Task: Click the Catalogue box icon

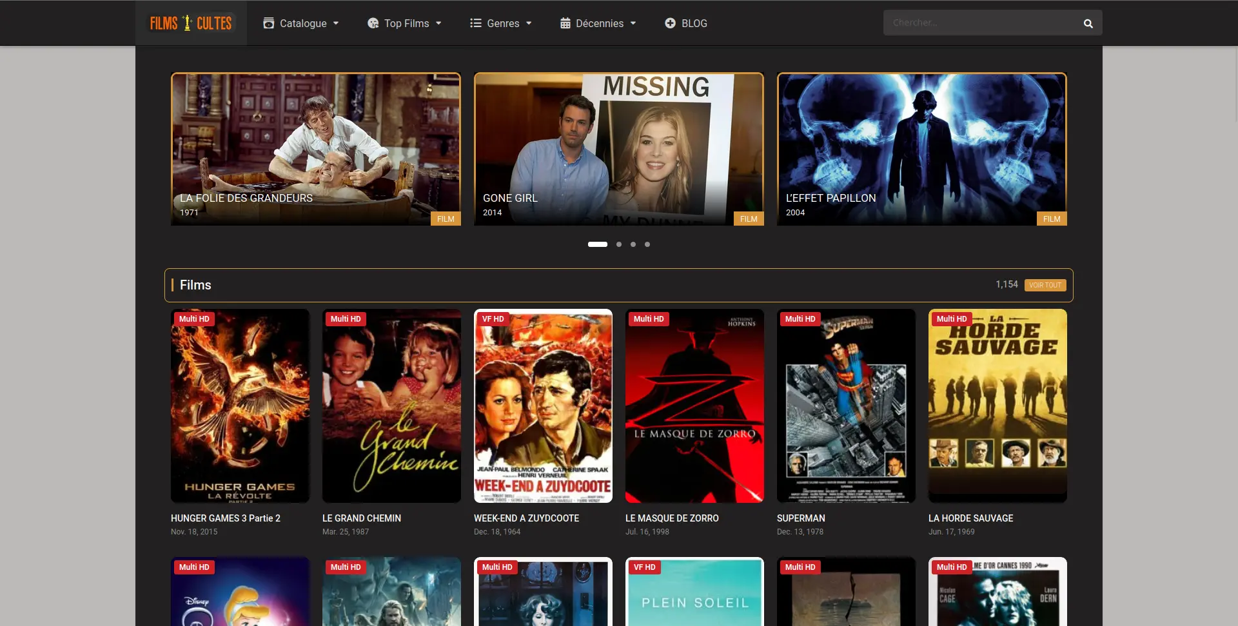Action: coord(269,23)
